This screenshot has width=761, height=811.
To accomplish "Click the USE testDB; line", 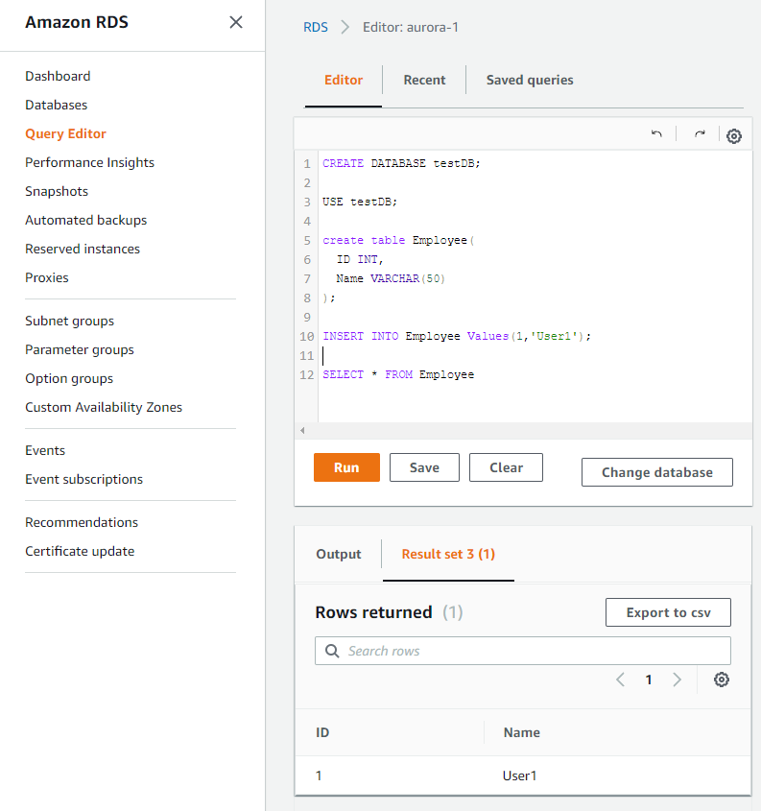I will [360, 202].
